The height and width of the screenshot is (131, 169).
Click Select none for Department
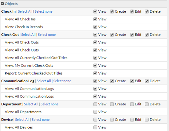(49, 104)
